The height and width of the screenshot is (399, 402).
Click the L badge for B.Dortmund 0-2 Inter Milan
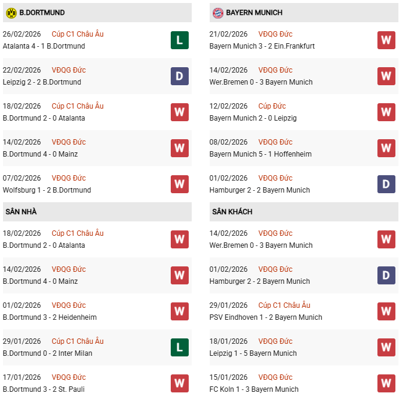point(179,347)
